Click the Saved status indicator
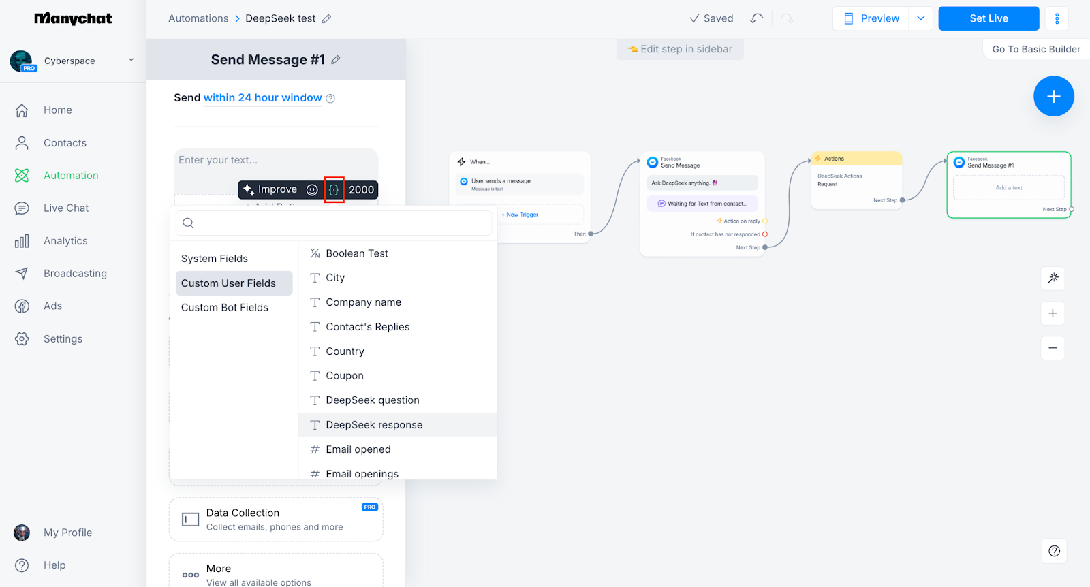 pos(711,18)
